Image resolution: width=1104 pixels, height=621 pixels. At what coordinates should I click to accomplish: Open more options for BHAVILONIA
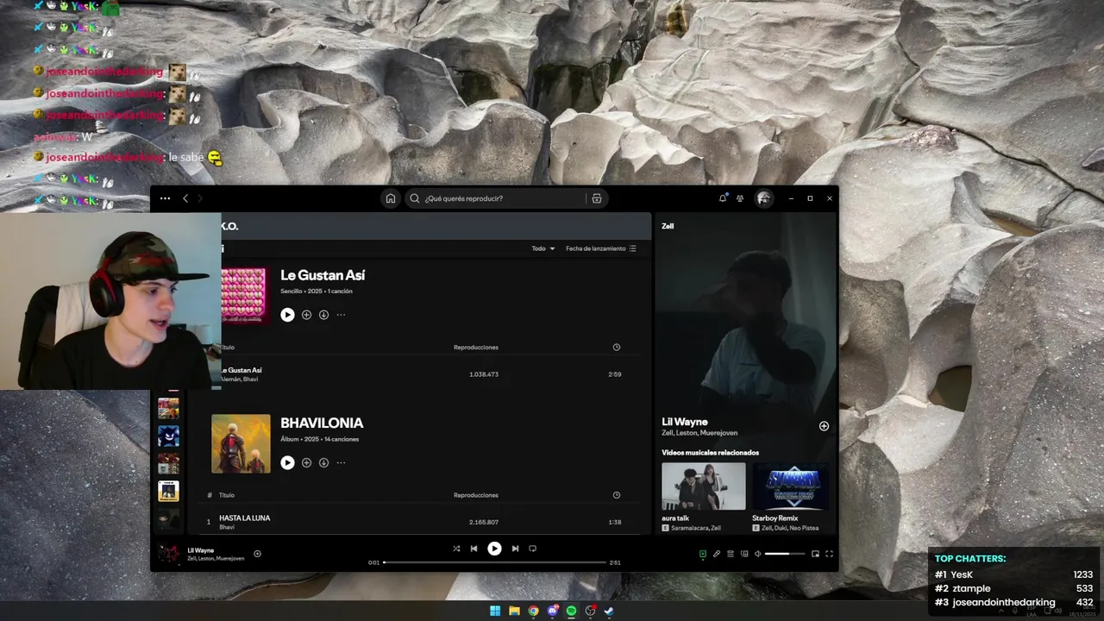coord(341,462)
